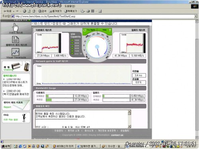Open the FAQ banner link
The height and width of the screenshot is (149, 199).
point(16,118)
